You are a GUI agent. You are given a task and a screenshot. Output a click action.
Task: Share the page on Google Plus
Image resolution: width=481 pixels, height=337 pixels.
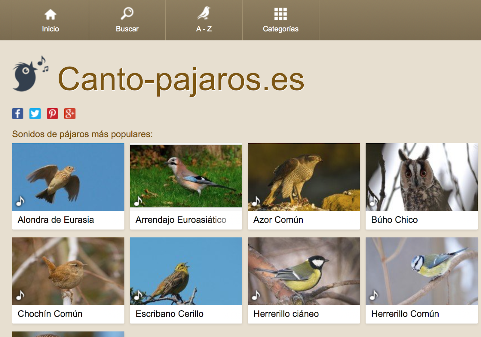(x=70, y=114)
